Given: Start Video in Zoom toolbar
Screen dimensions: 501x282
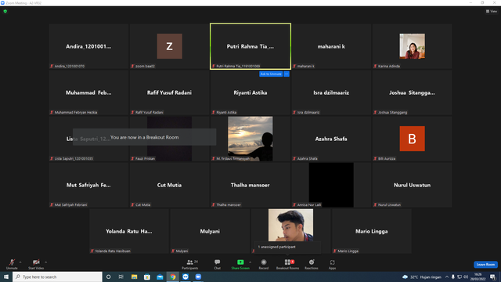Looking at the screenshot, I should click(x=36, y=264).
